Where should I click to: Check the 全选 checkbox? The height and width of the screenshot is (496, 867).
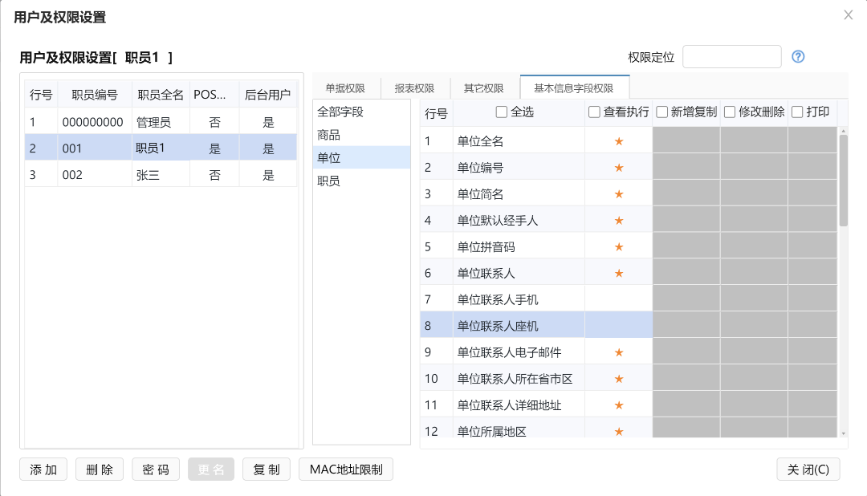pos(502,112)
